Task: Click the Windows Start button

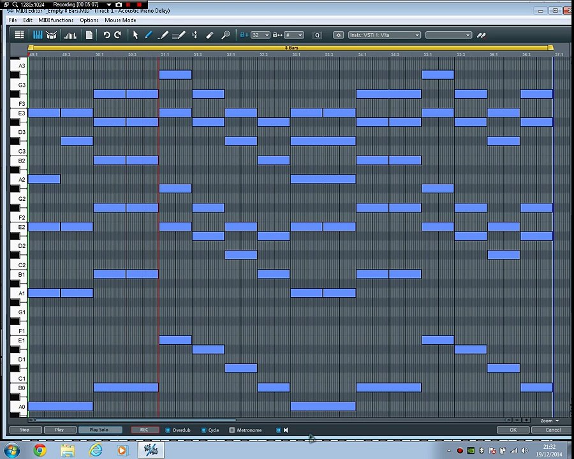Action: coord(12,450)
